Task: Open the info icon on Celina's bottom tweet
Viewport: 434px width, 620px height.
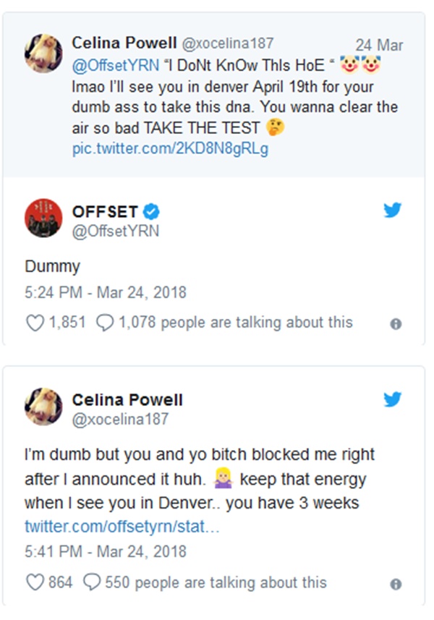Action: (x=396, y=584)
